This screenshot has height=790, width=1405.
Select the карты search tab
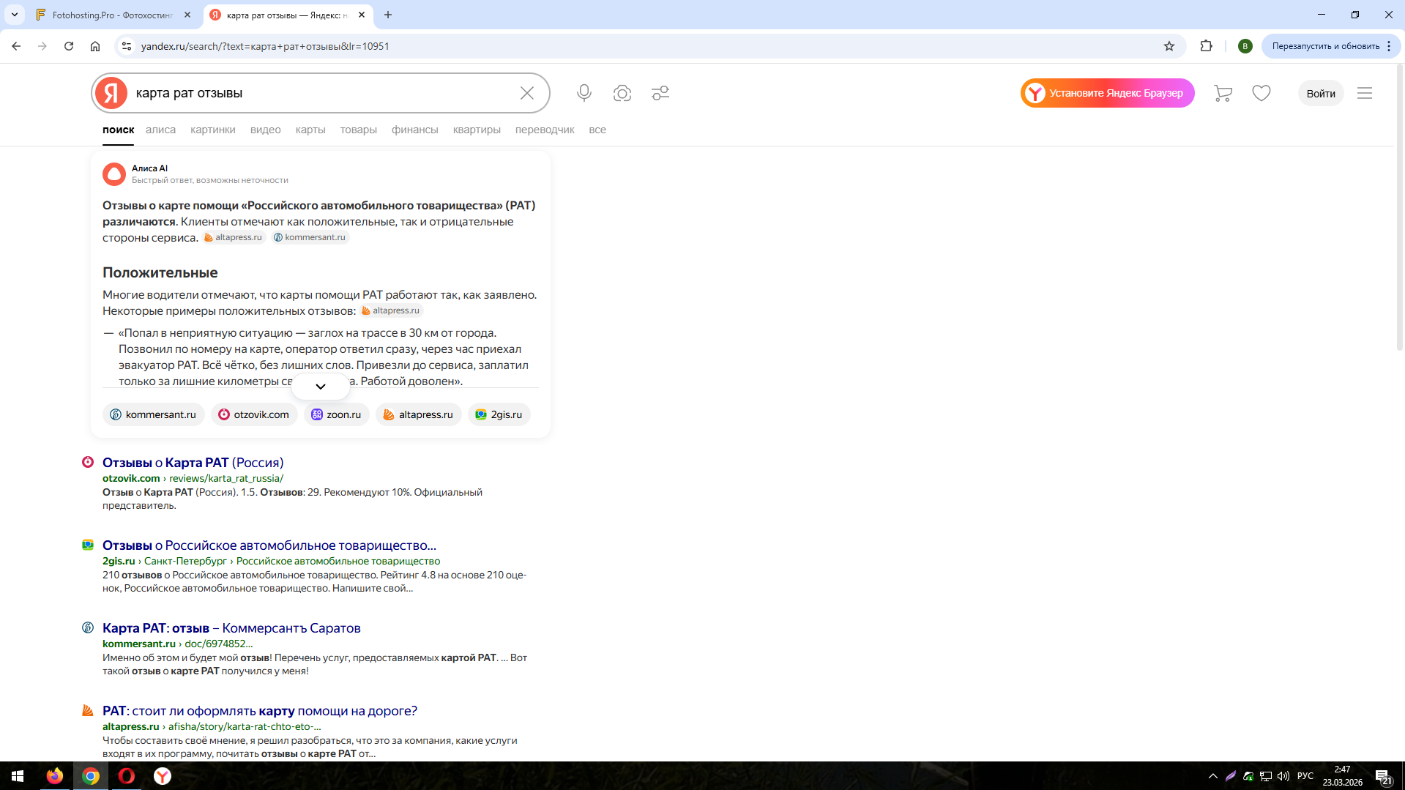[x=310, y=130]
